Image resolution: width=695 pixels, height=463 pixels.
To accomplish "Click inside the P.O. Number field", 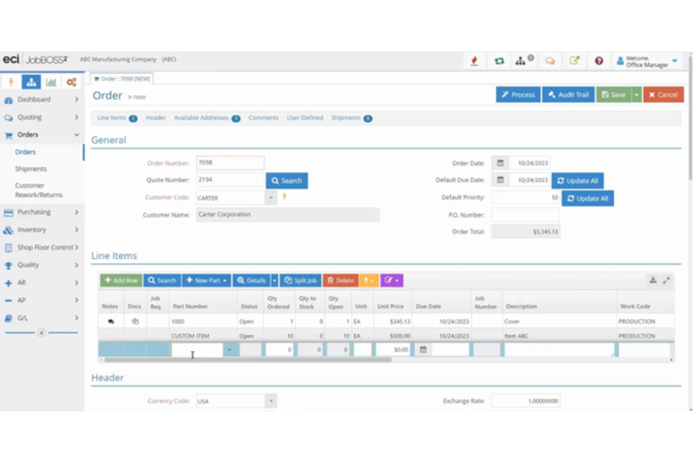I will coord(525,214).
